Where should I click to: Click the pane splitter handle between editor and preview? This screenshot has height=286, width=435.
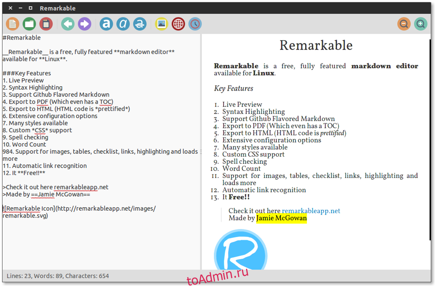[x=201, y=152]
